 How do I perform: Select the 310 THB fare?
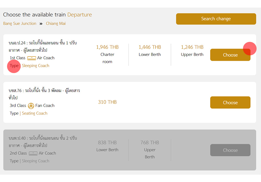click(x=107, y=102)
